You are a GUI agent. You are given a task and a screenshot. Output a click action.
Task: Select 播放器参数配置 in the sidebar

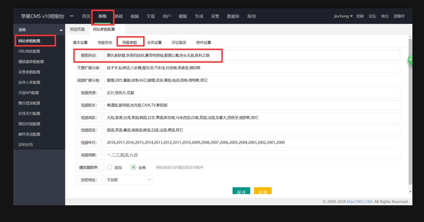[31, 62]
